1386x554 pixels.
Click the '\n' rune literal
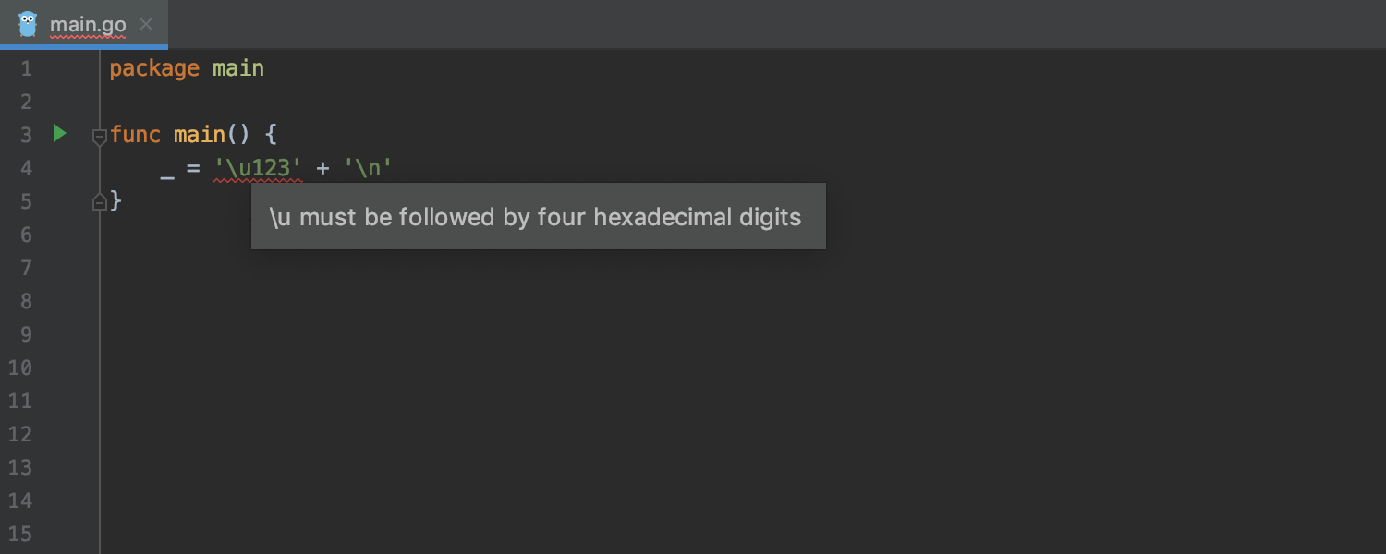[x=368, y=168]
